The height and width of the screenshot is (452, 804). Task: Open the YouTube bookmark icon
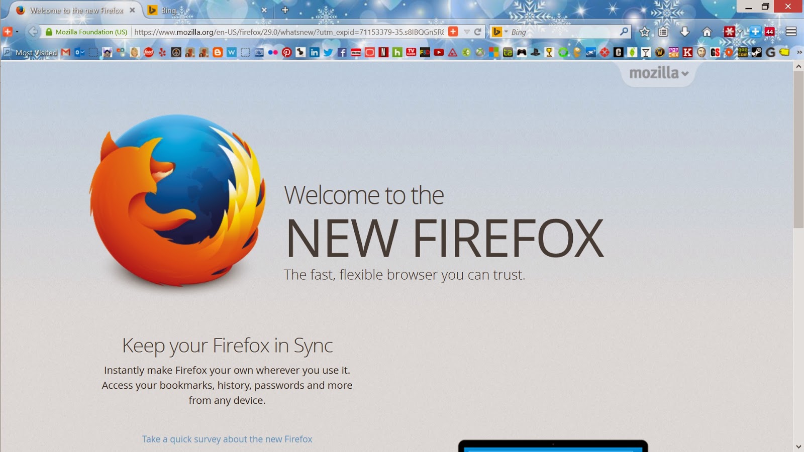439,52
